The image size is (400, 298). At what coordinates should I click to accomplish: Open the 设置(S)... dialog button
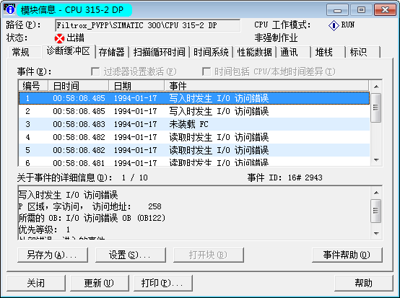[x=131, y=255]
